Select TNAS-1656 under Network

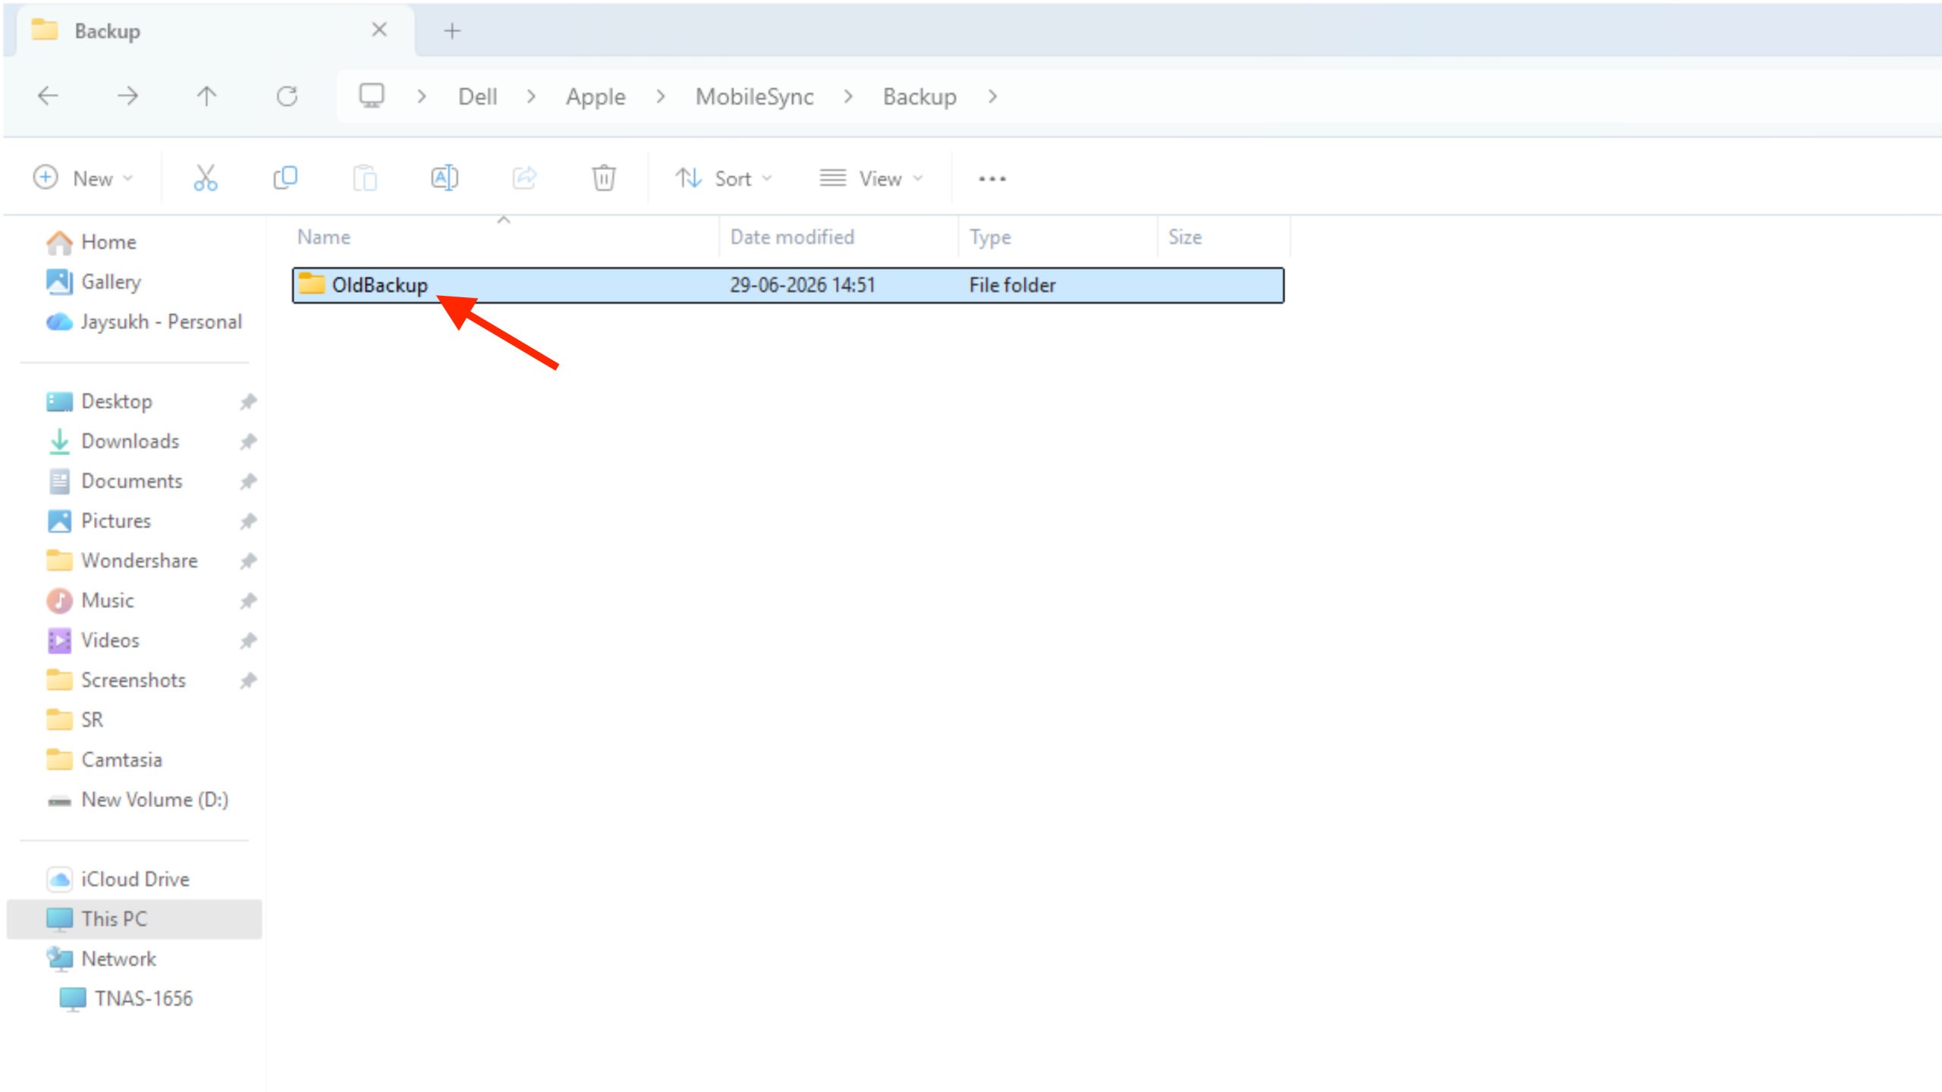tap(143, 999)
